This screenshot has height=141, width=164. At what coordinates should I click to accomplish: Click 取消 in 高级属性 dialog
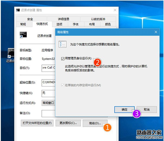[x=147, y=110]
